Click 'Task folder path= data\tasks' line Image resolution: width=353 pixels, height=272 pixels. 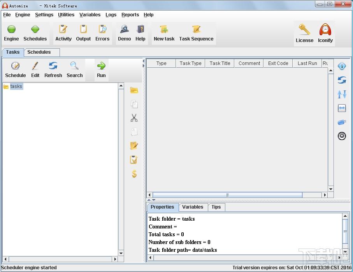[183, 250]
